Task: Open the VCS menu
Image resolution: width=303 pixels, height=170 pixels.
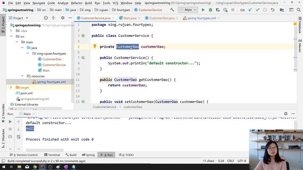Action: coord(115,3)
